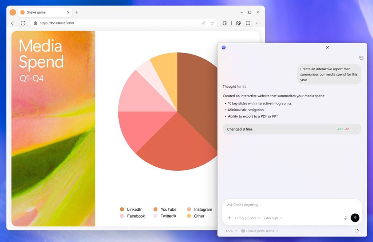373x242 pixels.
Task: Expand the Extra high reasoning dropdown
Action: (x=273, y=218)
